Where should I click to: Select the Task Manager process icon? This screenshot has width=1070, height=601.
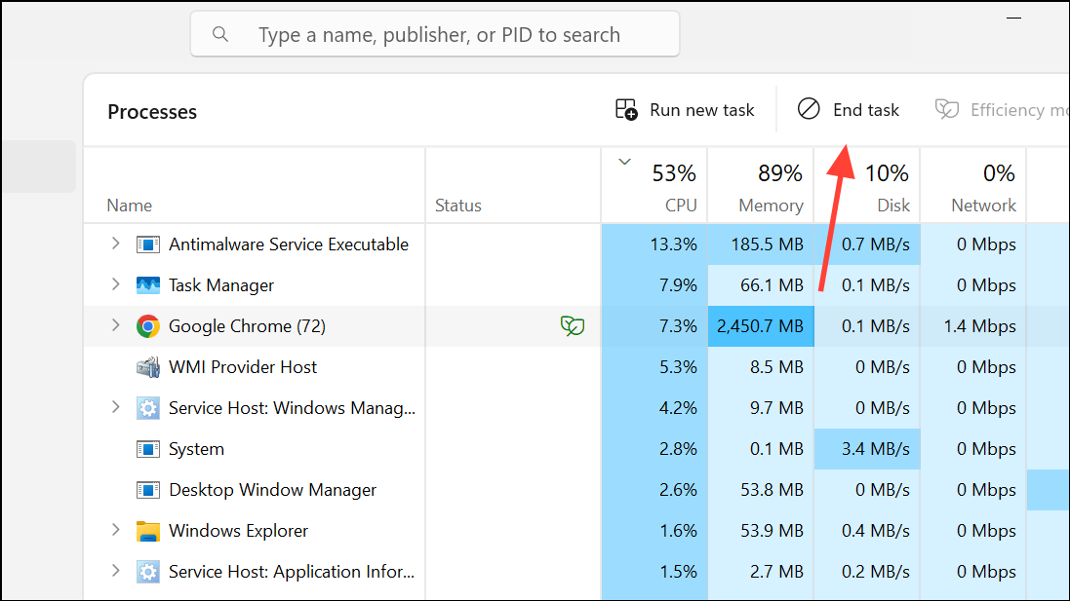click(x=148, y=284)
